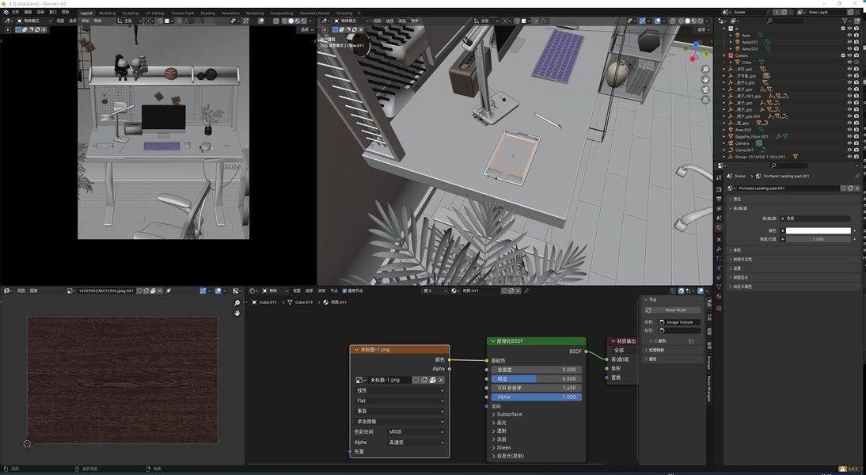Unlink image with X in Image Texture node
The height and width of the screenshot is (475, 866).
(441, 380)
